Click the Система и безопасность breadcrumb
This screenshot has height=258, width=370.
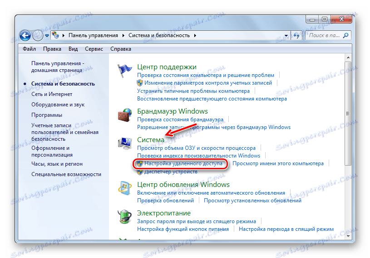click(x=159, y=35)
